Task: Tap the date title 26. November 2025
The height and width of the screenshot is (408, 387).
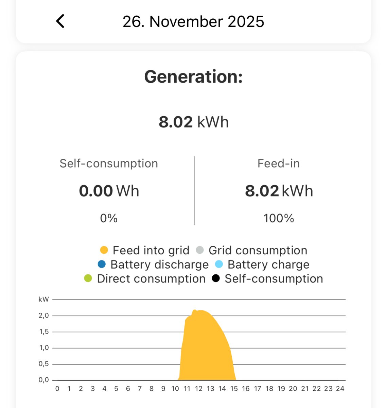Action: (193, 22)
